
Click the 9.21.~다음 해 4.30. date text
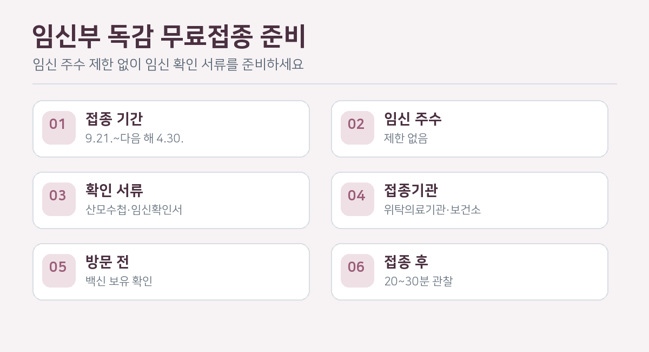point(135,139)
